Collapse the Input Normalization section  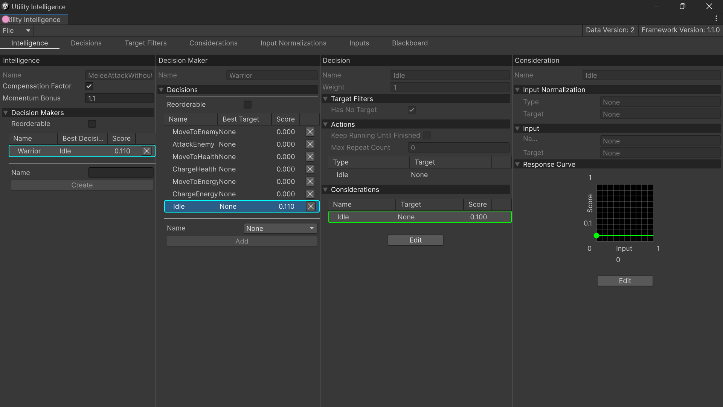[517, 90]
